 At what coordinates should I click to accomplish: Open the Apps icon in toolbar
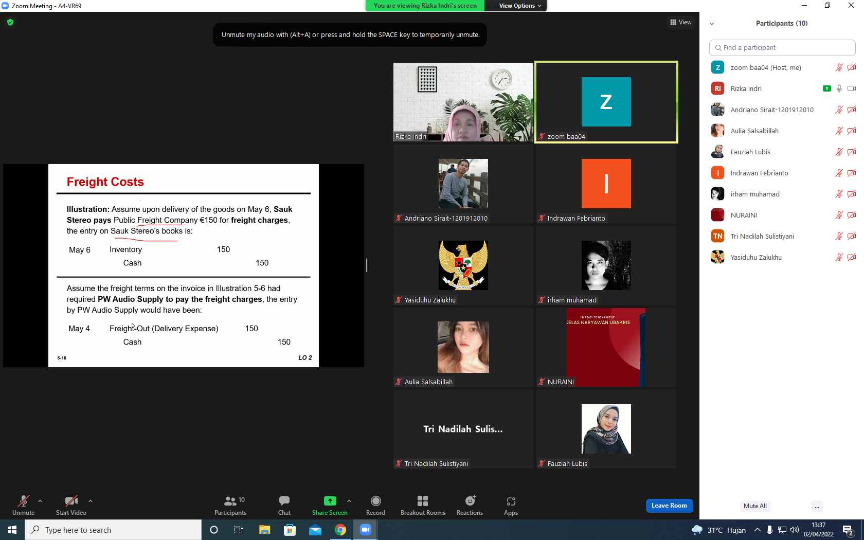(x=511, y=501)
